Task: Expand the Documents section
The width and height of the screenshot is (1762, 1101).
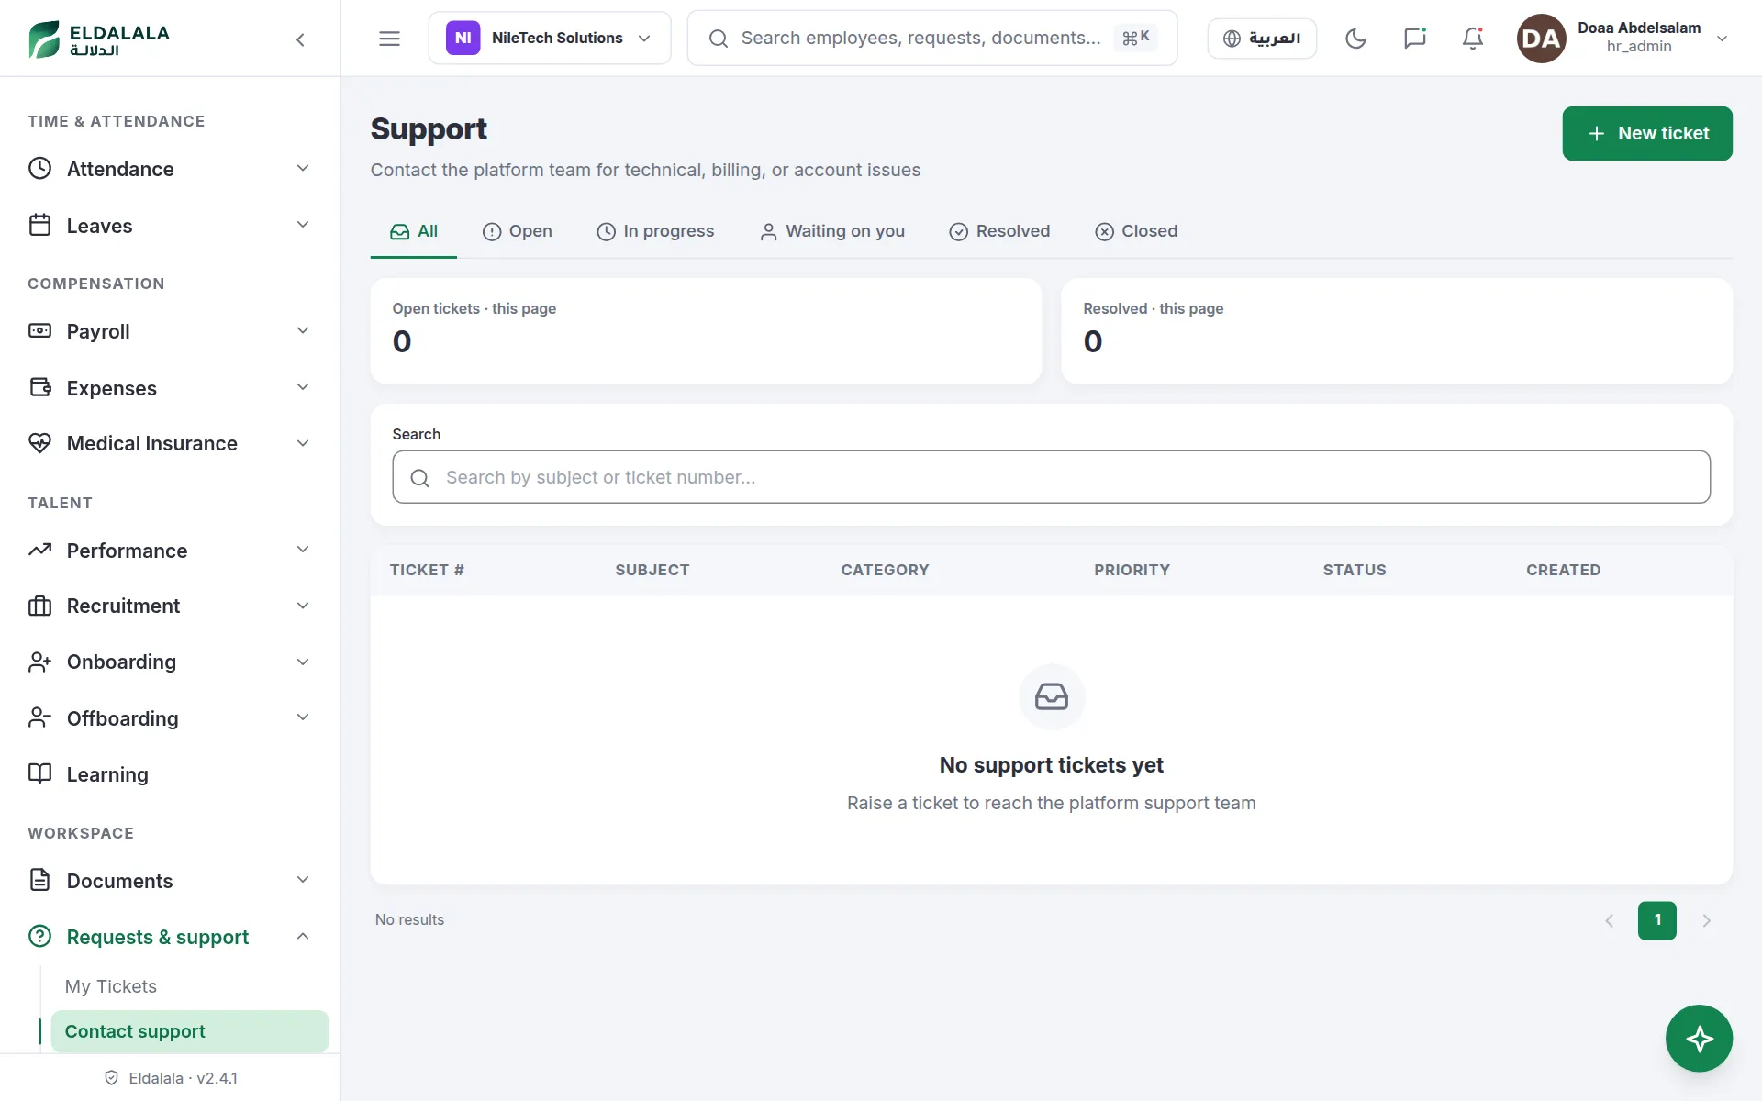Action: [x=302, y=881]
